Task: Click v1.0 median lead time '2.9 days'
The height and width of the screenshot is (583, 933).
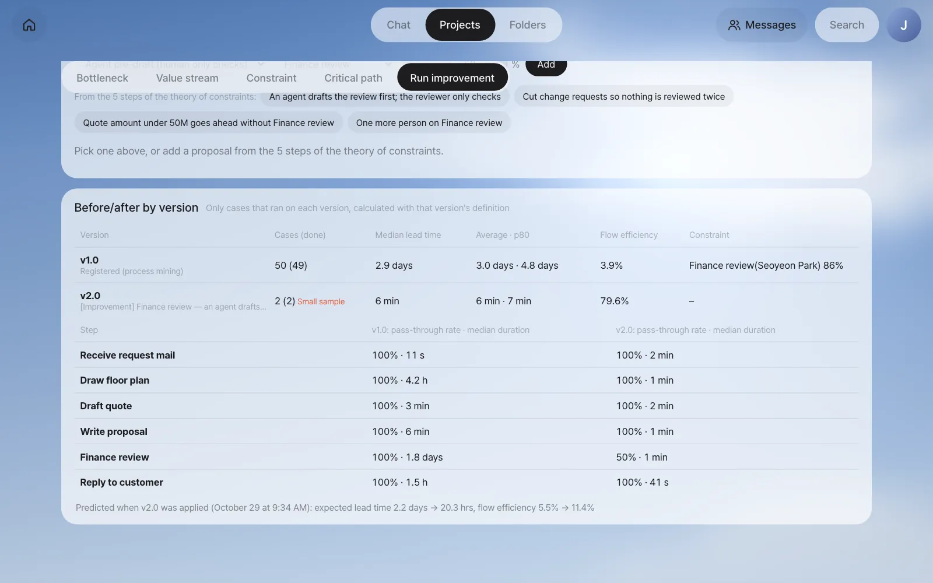Action: pyautogui.click(x=394, y=265)
